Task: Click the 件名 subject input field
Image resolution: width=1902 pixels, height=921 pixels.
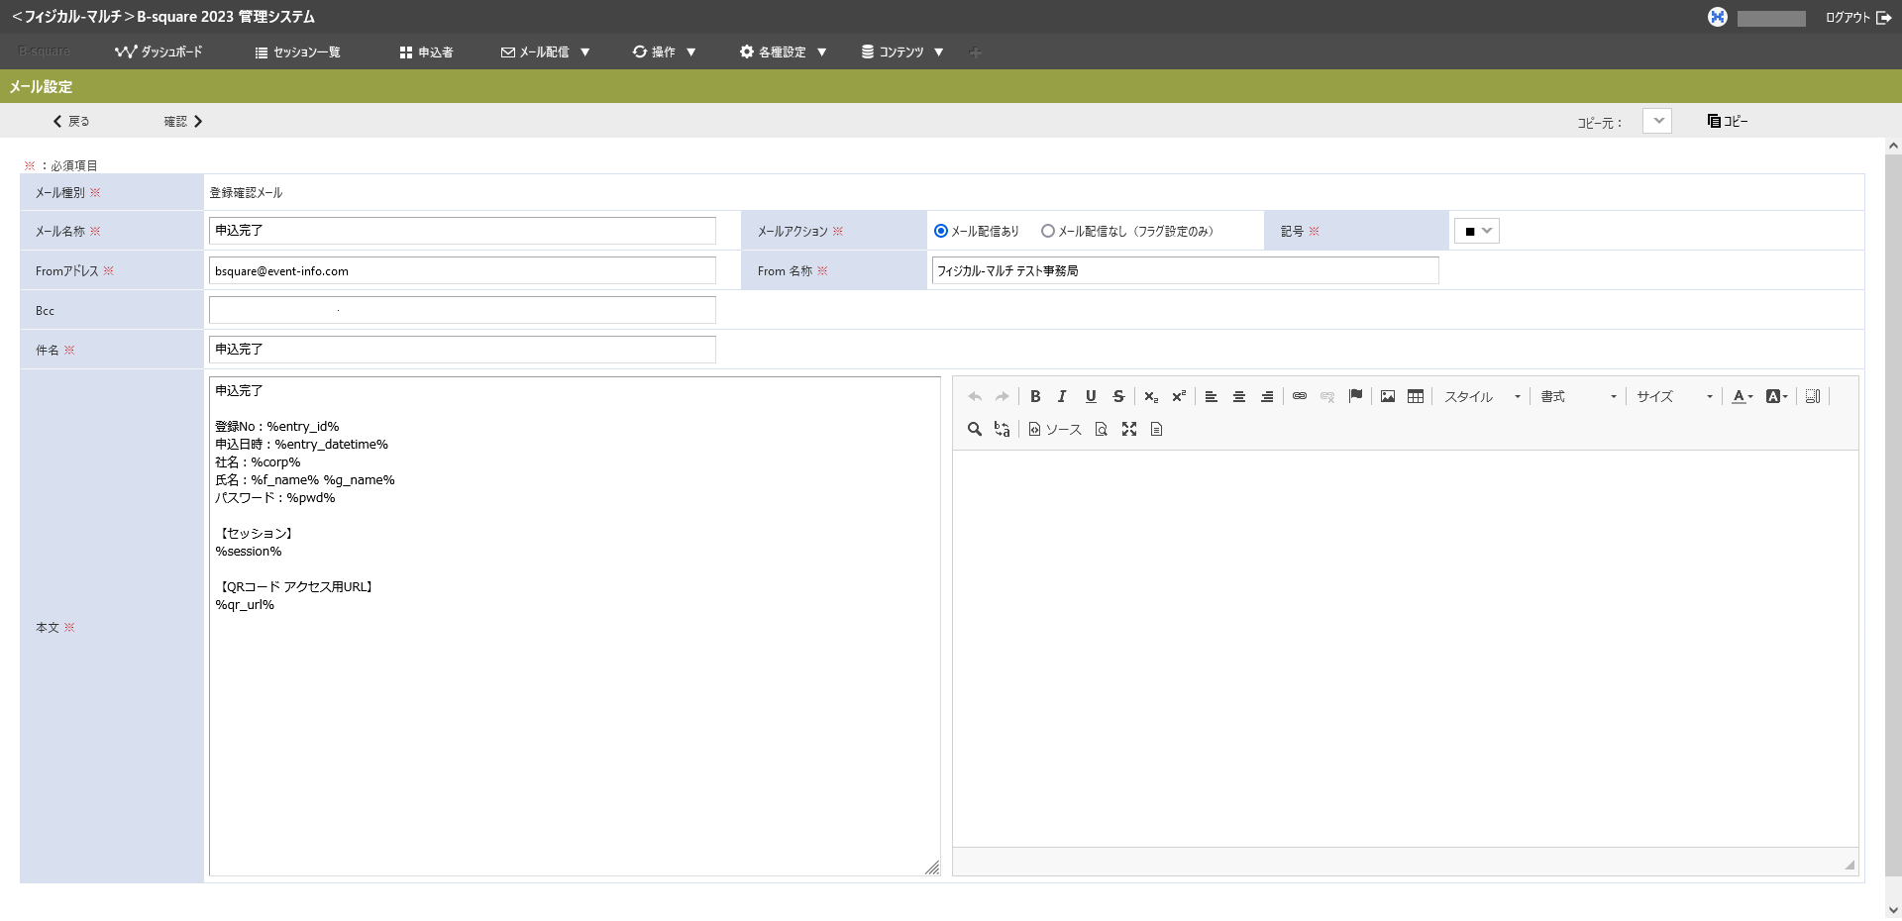Action: pos(462,350)
